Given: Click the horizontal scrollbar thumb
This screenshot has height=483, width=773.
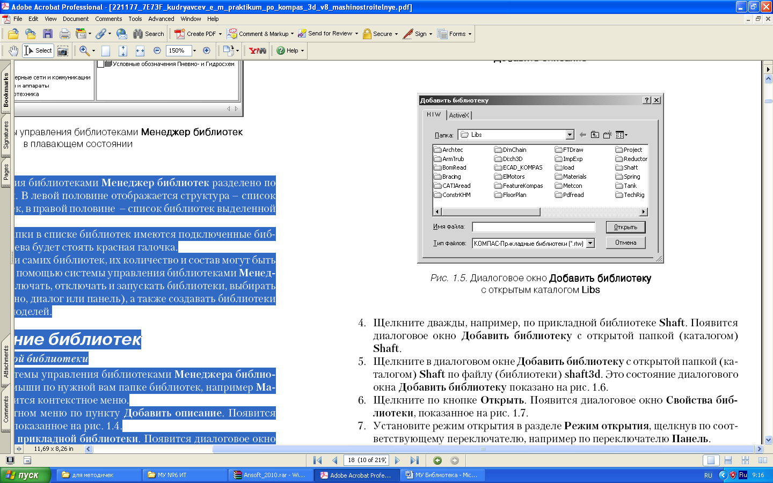Looking at the screenshot, I should coord(483,449).
